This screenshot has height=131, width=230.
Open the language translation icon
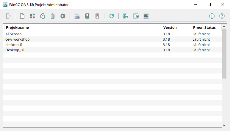click(126, 16)
